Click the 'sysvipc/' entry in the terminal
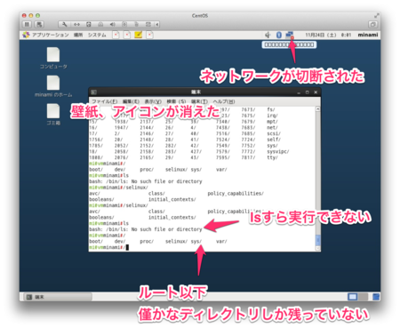The image size is (400, 328). (x=278, y=151)
